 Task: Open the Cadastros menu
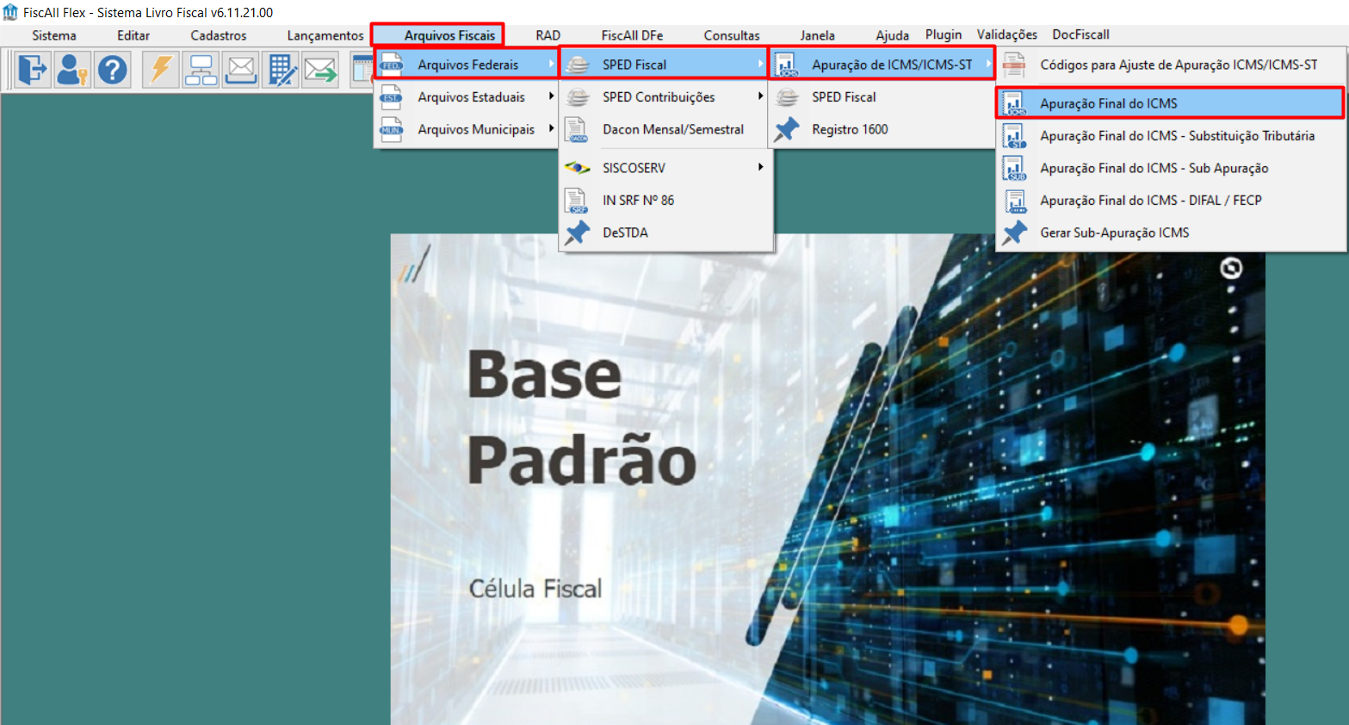[x=219, y=35]
